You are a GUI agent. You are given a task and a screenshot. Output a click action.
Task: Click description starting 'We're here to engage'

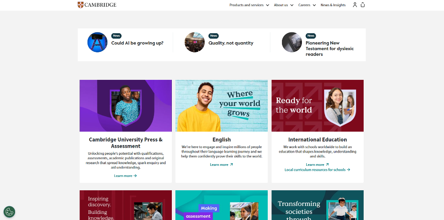[222, 152]
